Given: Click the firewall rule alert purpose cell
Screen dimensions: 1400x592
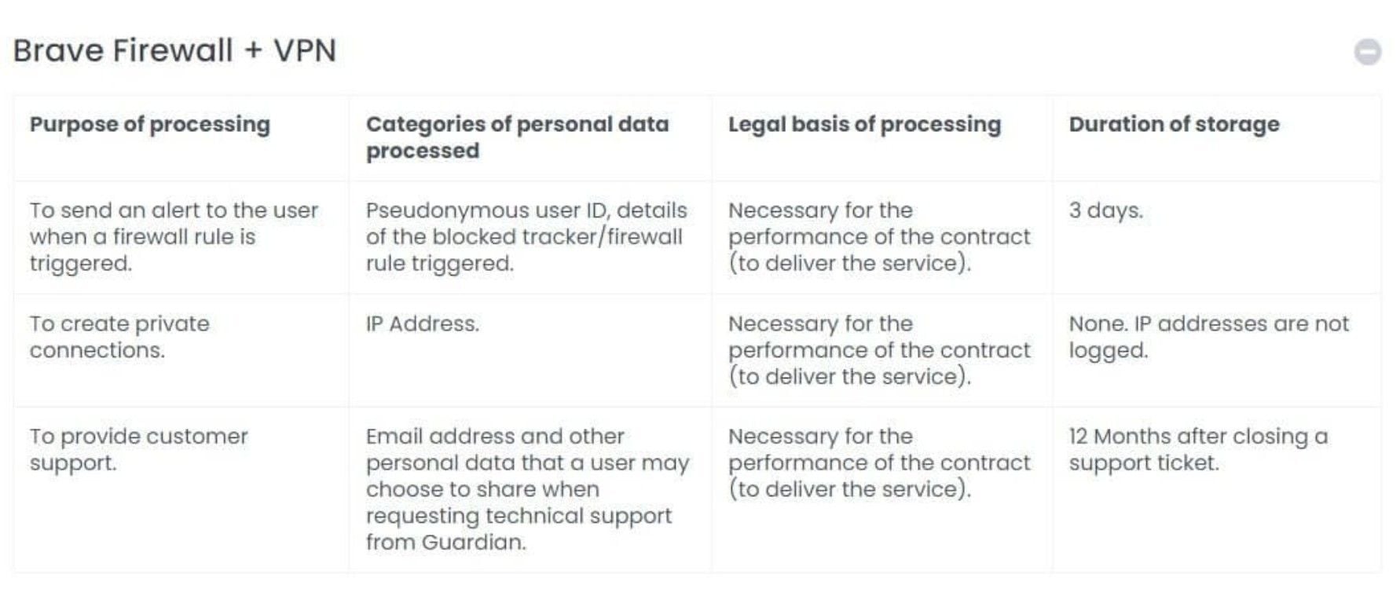Looking at the screenshot, I should point(174,236).
